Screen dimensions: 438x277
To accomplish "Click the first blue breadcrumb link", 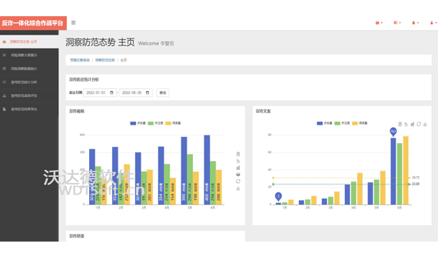I will [80, 60].
